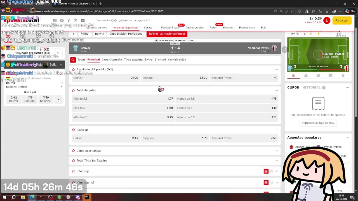Open OBS Studio from the taskbar
Image resolution: width=358 pixels, height=201 pixels.
[x=50, y=197]
